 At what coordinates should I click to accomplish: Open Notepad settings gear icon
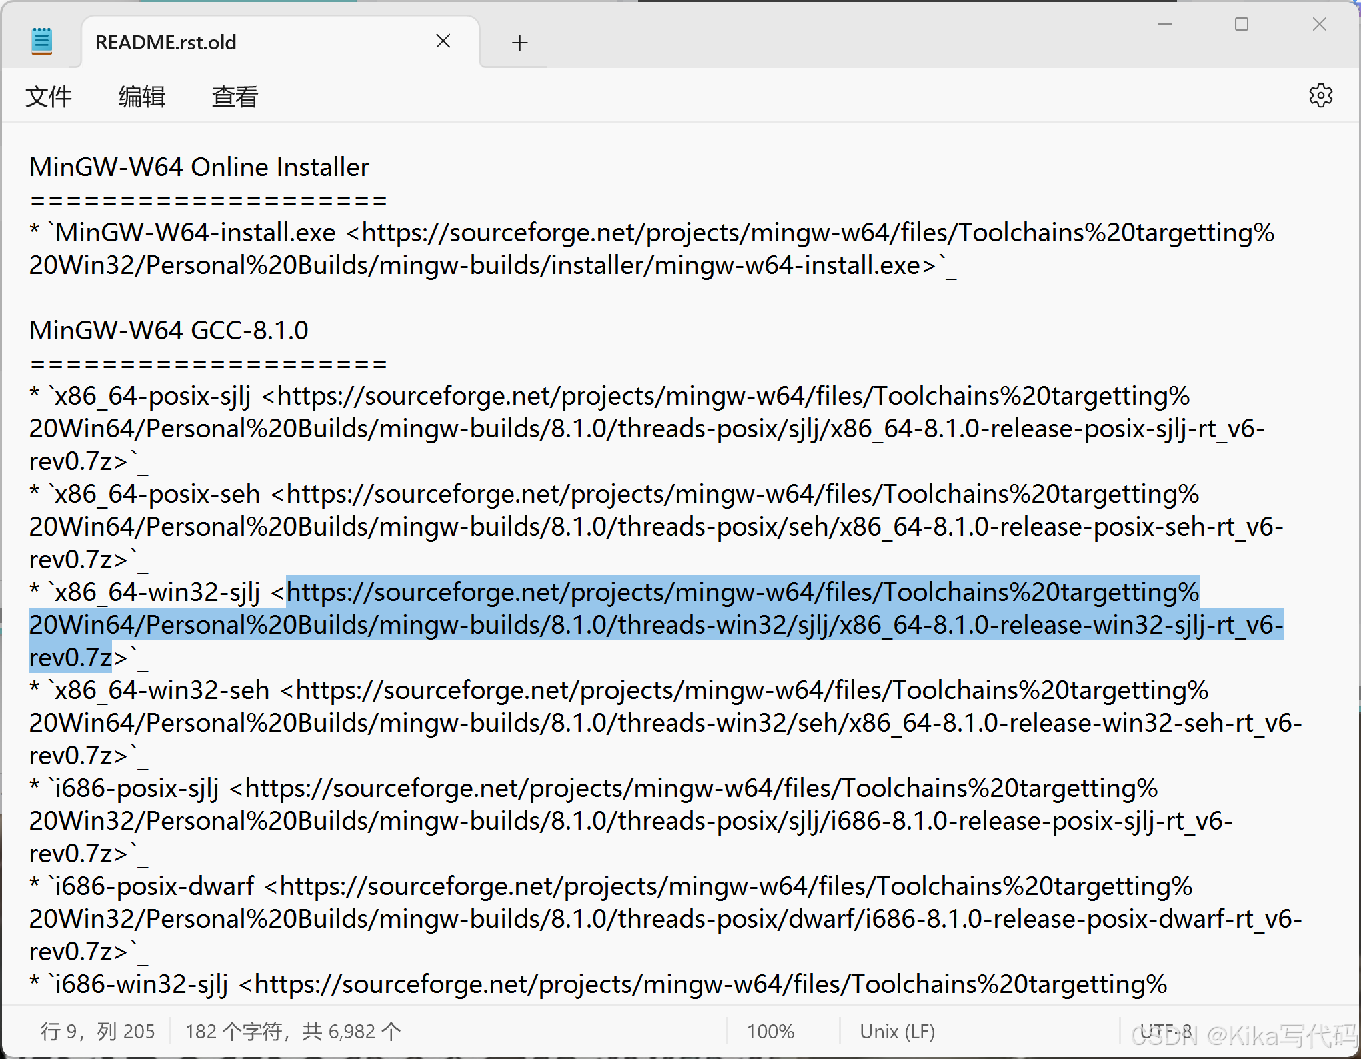tap(1320, 96)
